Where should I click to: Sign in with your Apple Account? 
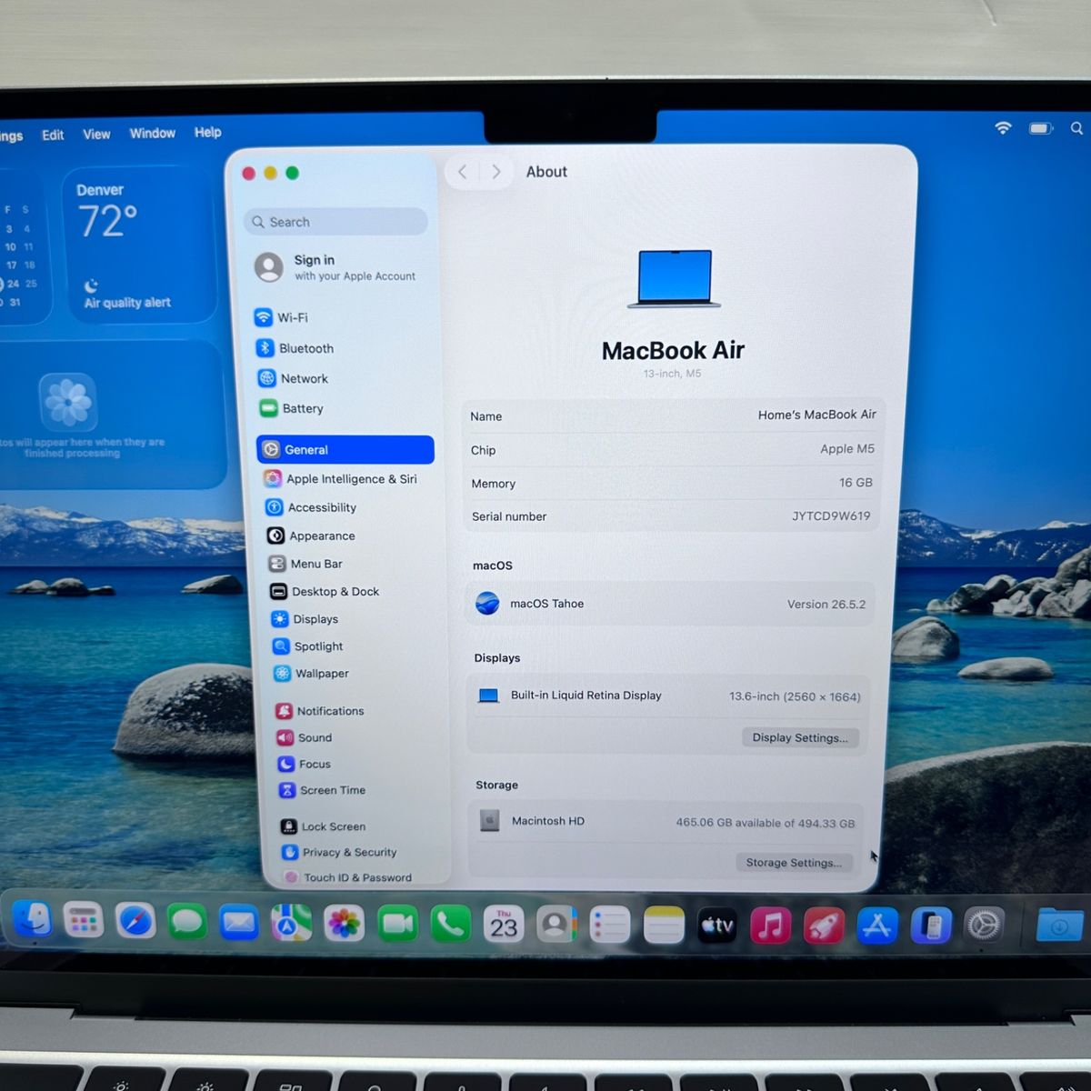pyautogui.click(x=335, y=267)
